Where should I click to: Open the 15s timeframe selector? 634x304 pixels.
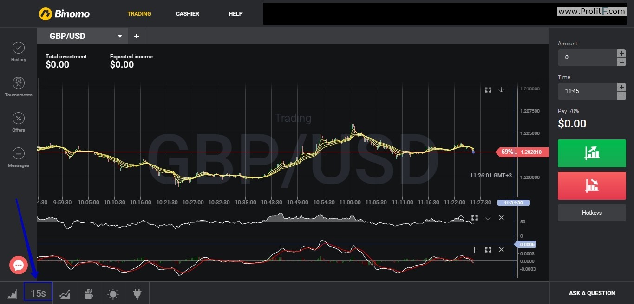click(x=38, y=293)
